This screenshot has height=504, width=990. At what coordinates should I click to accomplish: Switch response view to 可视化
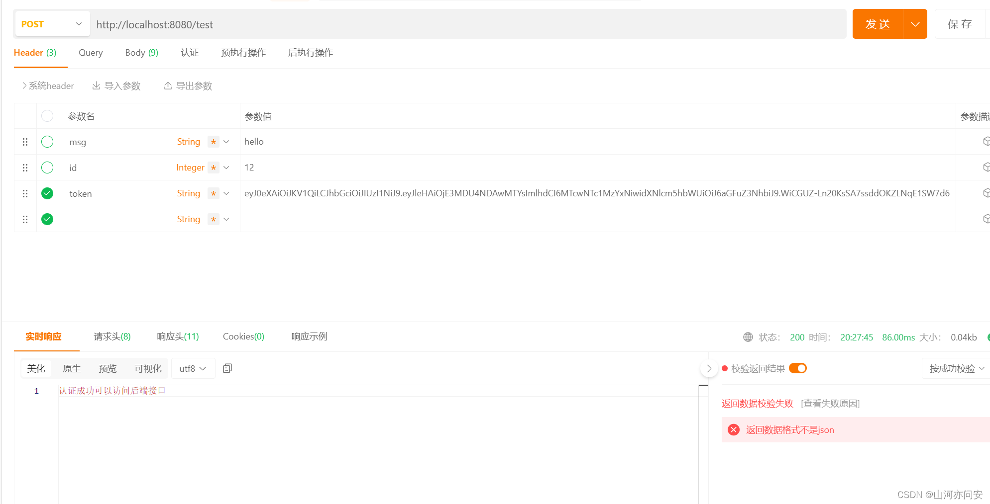point(148,368)
